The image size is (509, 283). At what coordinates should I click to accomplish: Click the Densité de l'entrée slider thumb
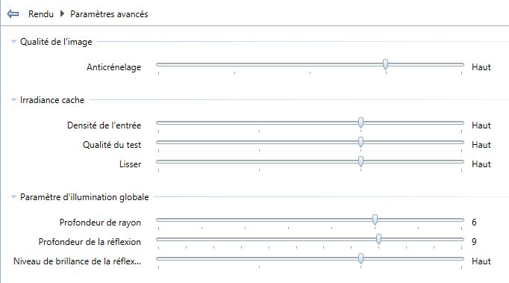[360, 122]
